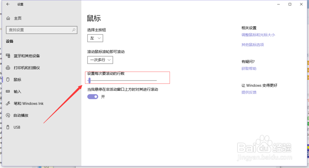Click the 相关设置 label
309x168 pixels.
point(249,28)
